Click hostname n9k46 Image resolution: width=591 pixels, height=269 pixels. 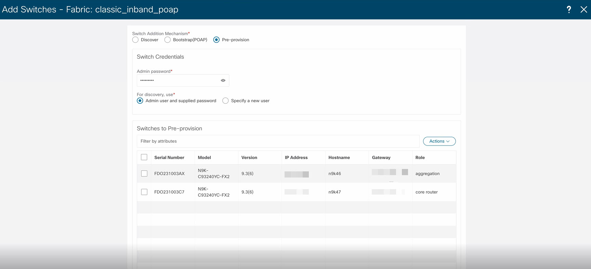(335, 174)
